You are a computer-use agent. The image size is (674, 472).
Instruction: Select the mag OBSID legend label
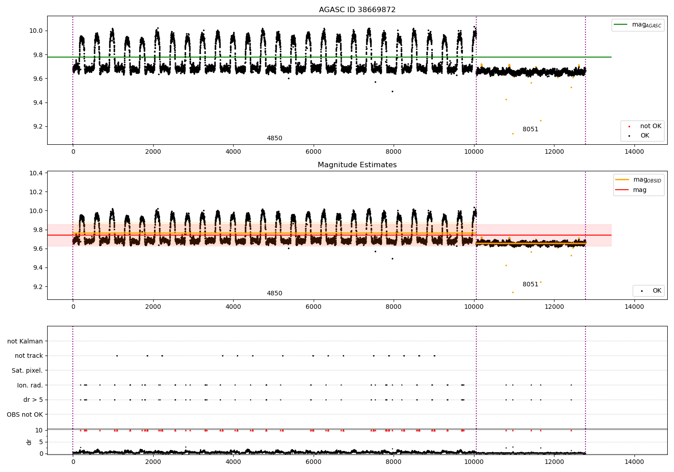click(647, 180)
